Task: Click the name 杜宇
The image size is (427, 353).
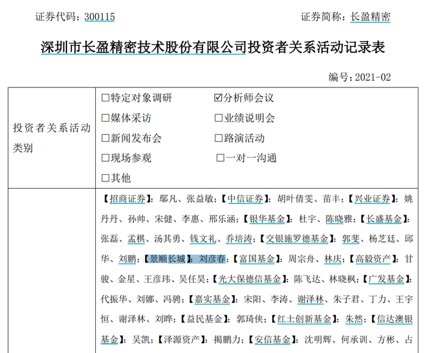Action: point(307,219)
